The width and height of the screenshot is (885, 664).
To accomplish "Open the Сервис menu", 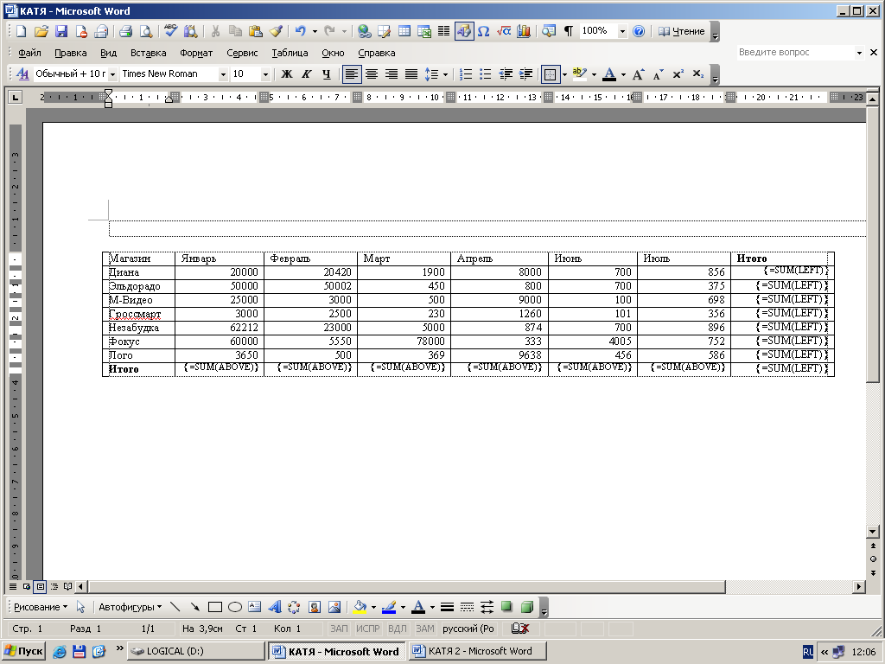I will click(242, 53).
